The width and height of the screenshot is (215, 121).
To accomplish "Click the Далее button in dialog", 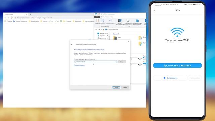I will click(x=116, y=87).
